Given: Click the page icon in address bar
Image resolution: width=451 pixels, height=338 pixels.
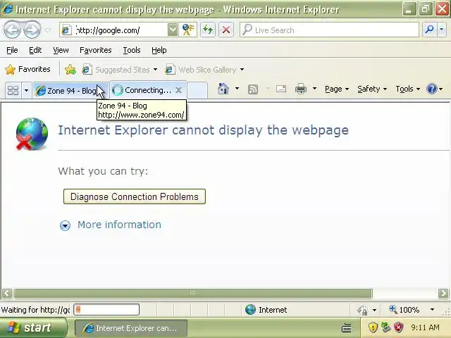Looking at the screenshot, I should [x=67, y=30].
